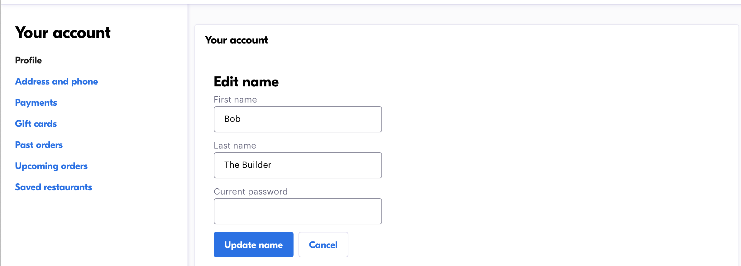
Task: Click the Last name field label
Action: click(x=235, y=146)
